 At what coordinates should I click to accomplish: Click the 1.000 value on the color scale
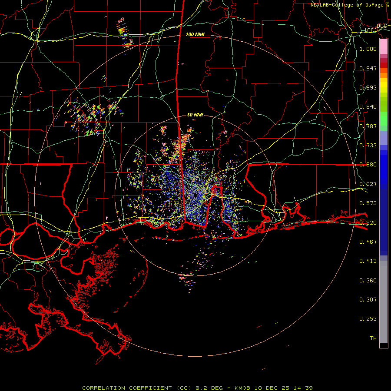[x=368, y=49]
